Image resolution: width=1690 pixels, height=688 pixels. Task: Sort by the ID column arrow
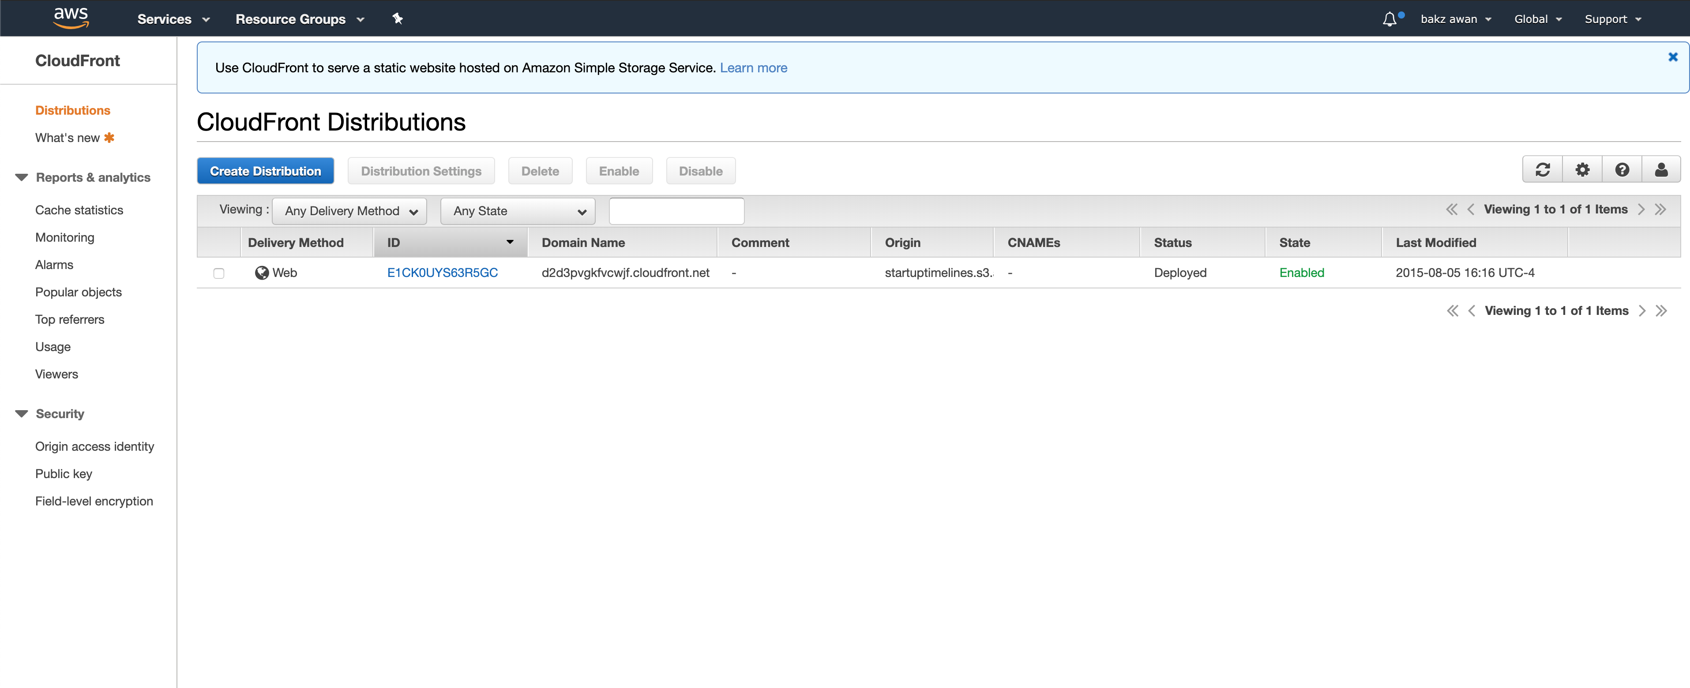tap(510, 243)
